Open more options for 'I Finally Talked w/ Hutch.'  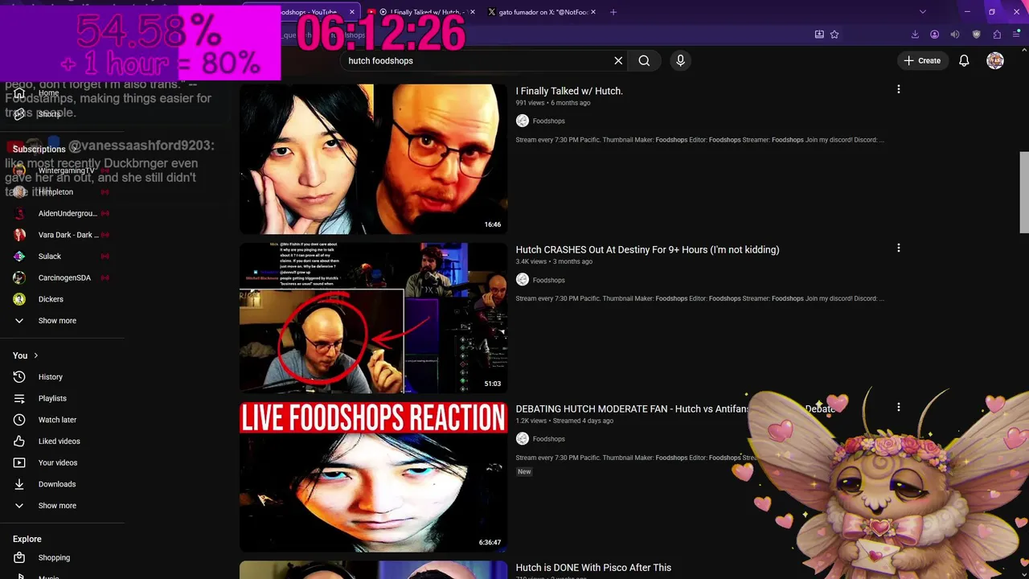(x=898, y=89)
